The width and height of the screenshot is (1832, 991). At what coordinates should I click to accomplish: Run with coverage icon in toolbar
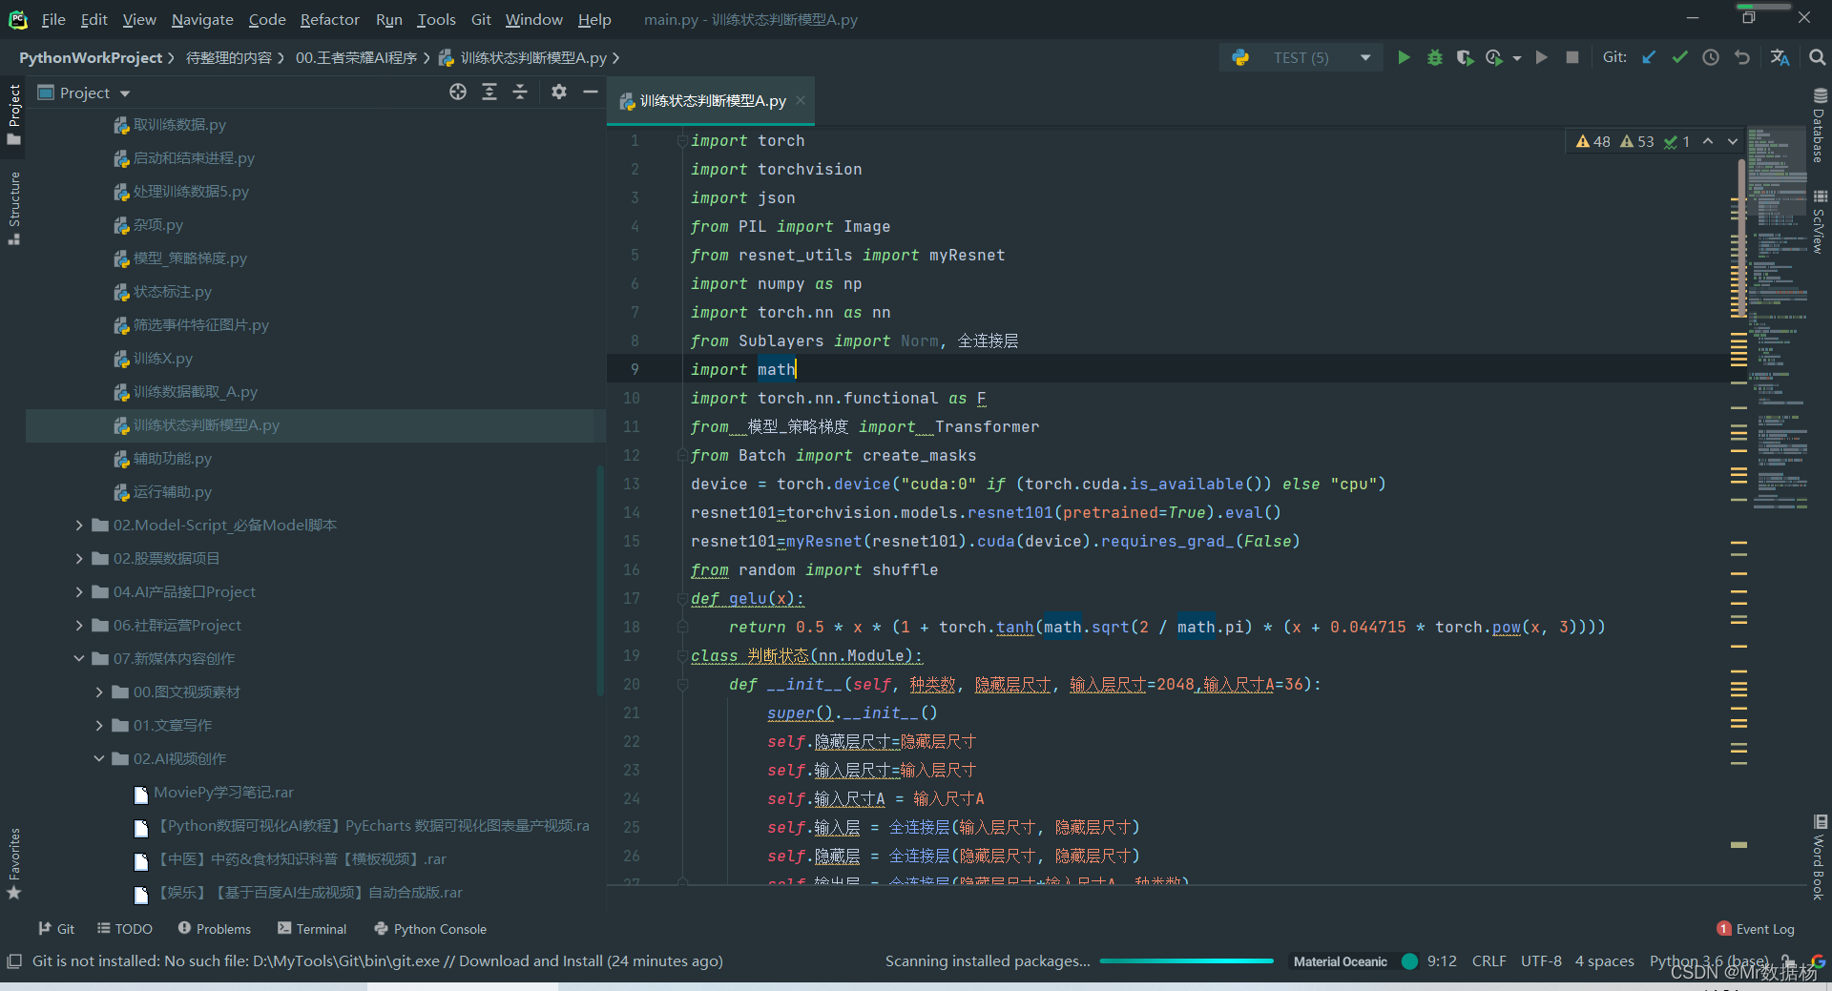(x=1465, y=58)
